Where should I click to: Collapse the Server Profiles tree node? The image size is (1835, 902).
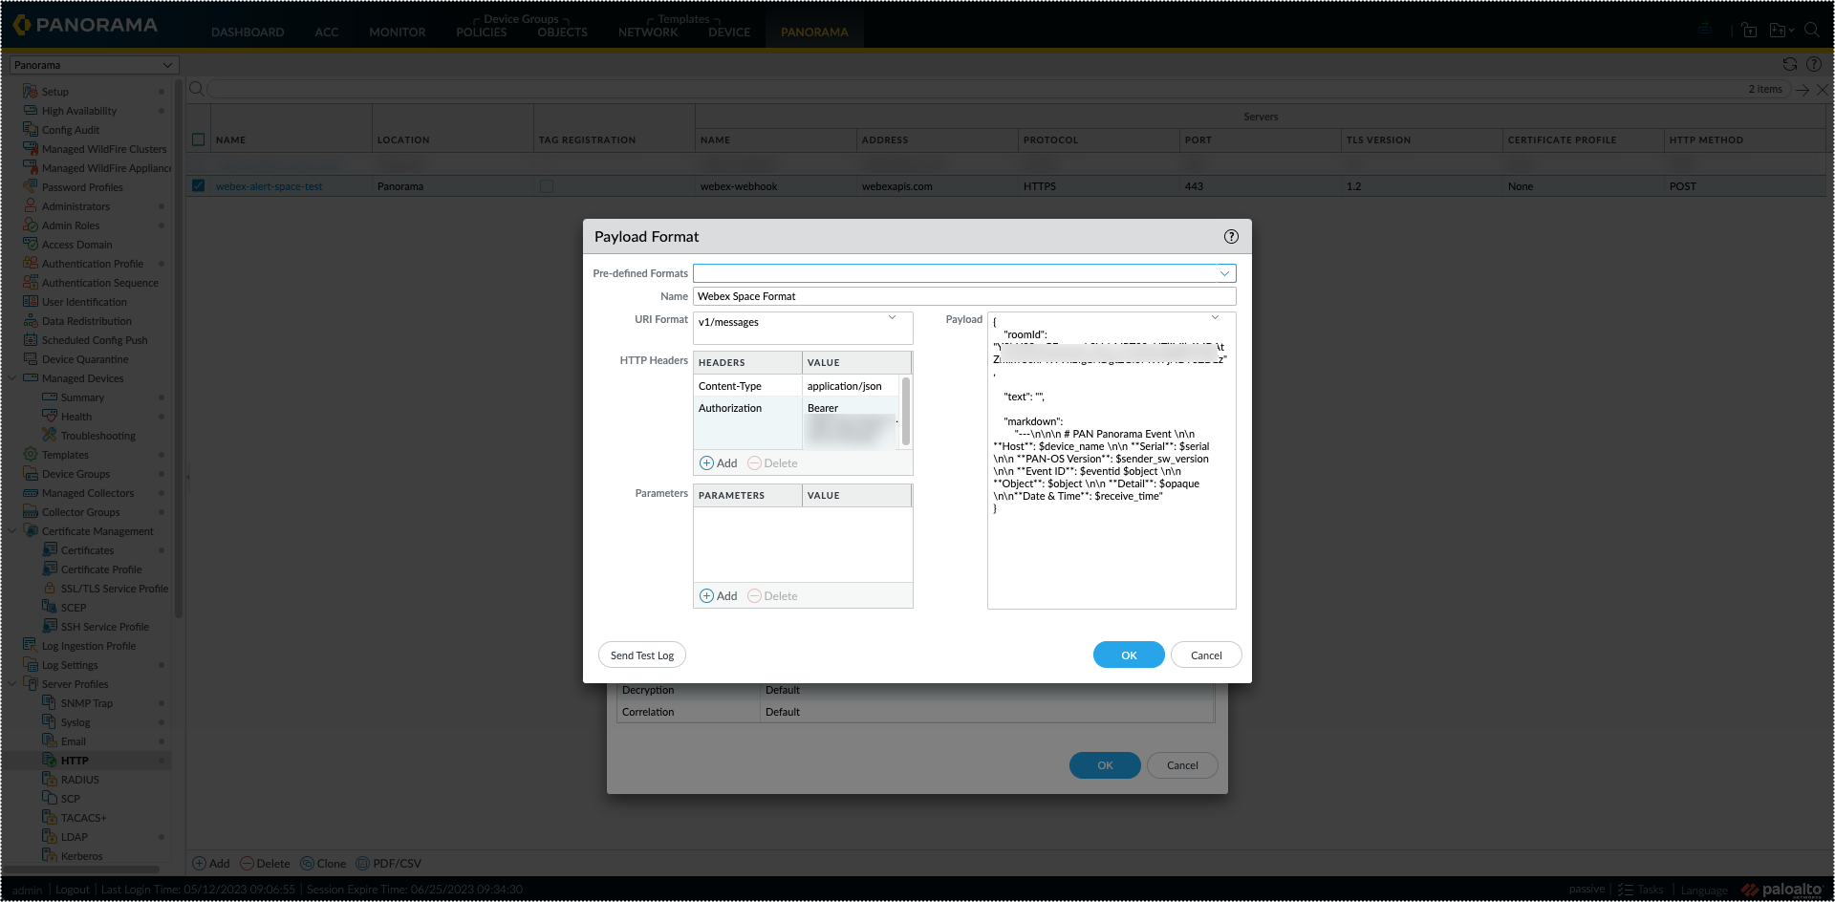[13, 684]
